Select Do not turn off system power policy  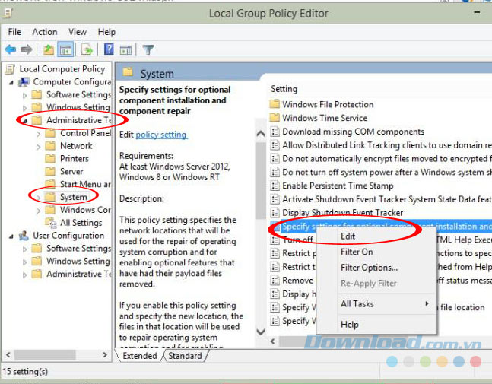[381, 173]
